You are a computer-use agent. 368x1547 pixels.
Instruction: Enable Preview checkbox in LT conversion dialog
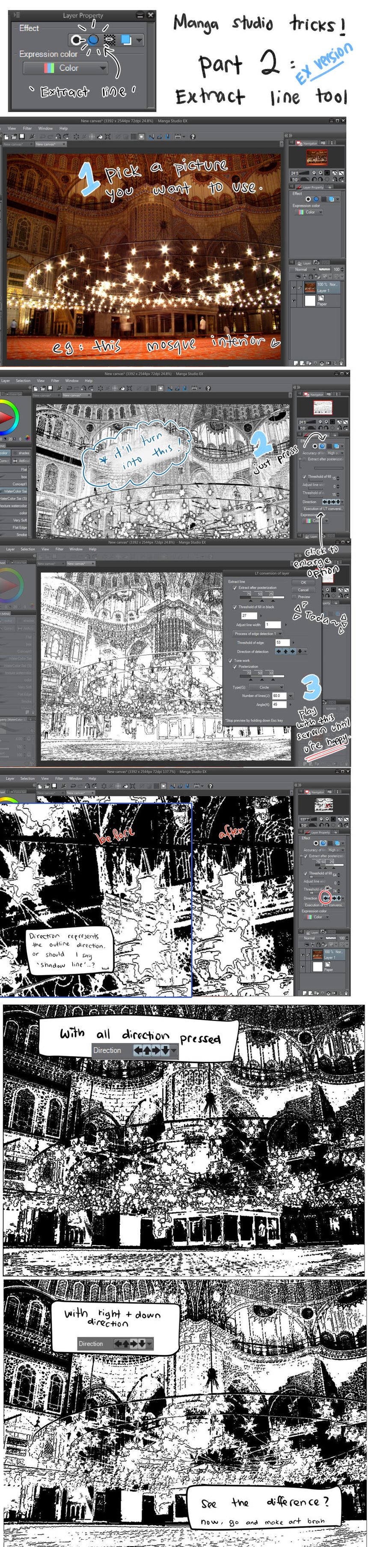point(294,597)
